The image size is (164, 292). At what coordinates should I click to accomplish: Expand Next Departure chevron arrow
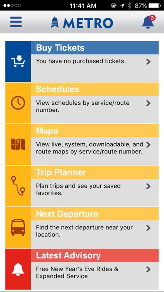(x=148, y=228)
